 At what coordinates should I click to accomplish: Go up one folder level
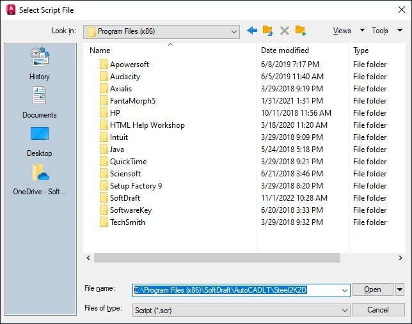(x=268, y=31)
